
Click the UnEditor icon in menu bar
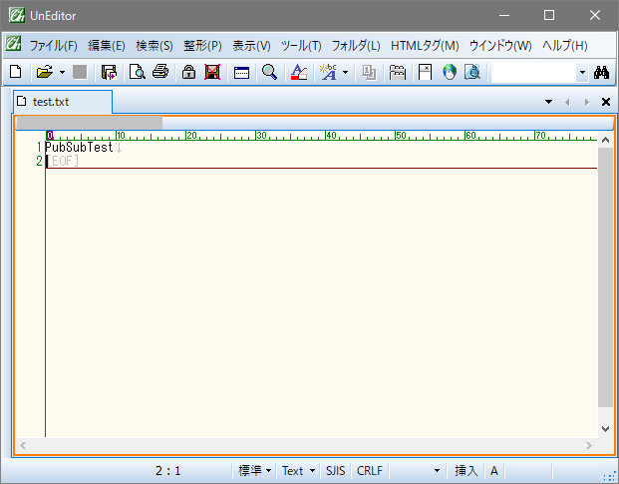pos(13,43)
